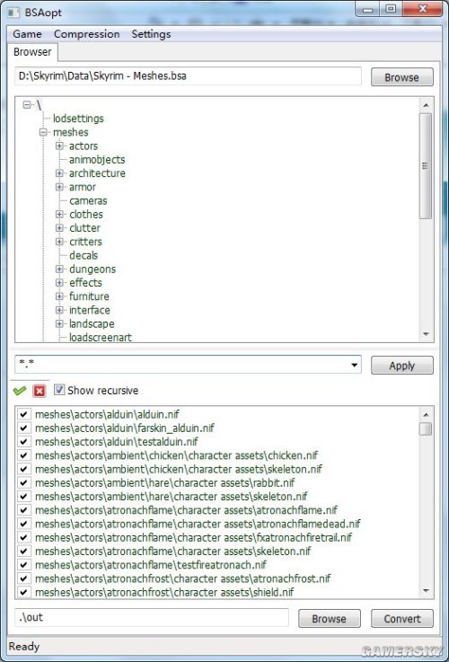
Task: Select atronachflame skeleton.nif entry
Action: pos(173,551)
